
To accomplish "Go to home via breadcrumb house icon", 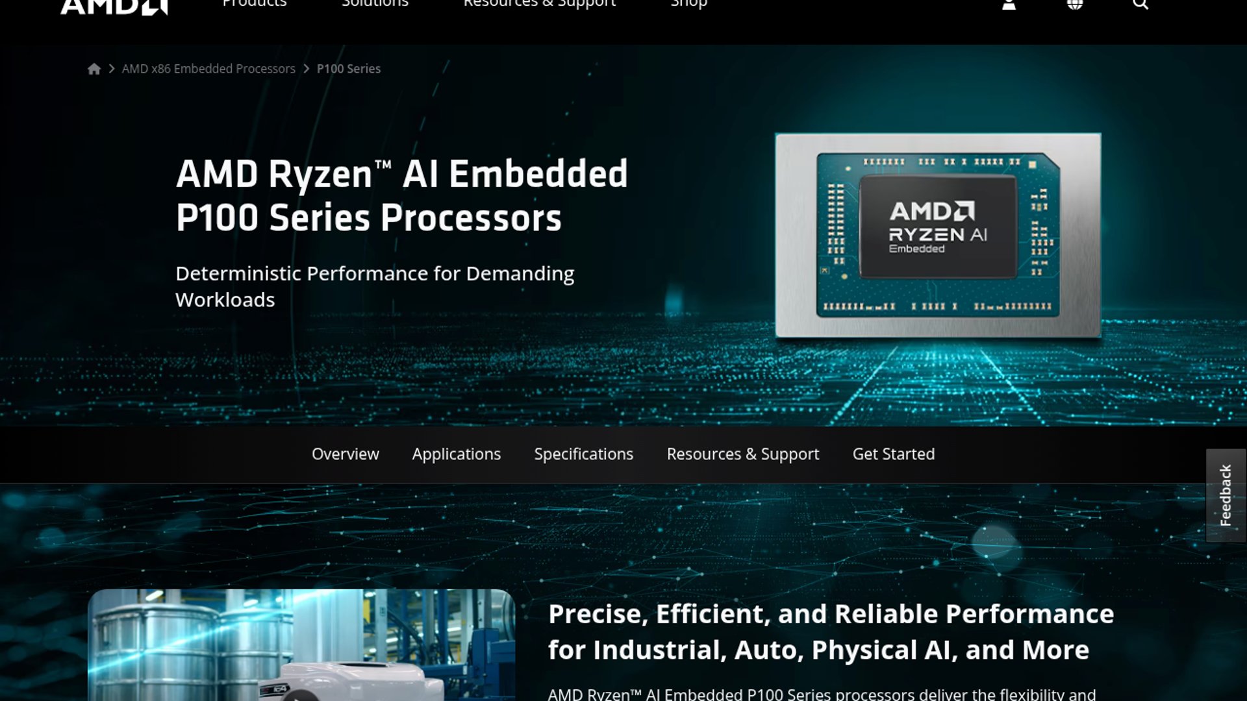I will tap(94, 69).
